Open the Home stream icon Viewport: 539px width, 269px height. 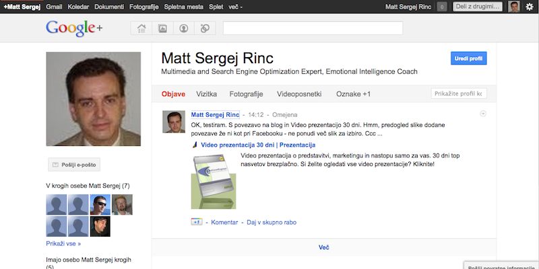click(x=141, y=28)
